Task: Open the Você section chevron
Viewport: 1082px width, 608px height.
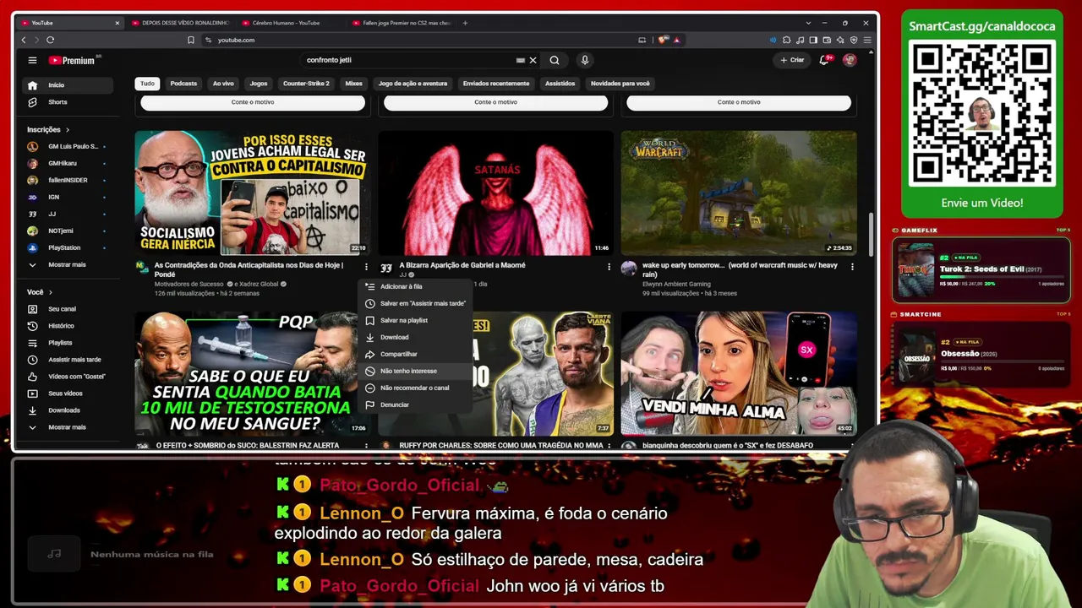Action: click(x=50, y=292)
